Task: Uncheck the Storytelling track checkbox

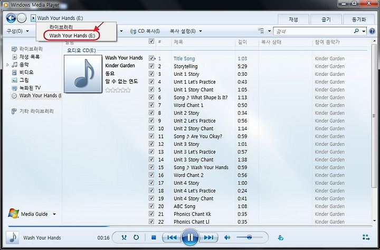Action: pos(151,66)
